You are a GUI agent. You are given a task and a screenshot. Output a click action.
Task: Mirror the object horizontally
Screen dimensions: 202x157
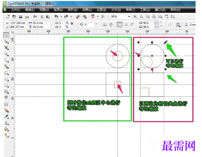pos(105,25)
